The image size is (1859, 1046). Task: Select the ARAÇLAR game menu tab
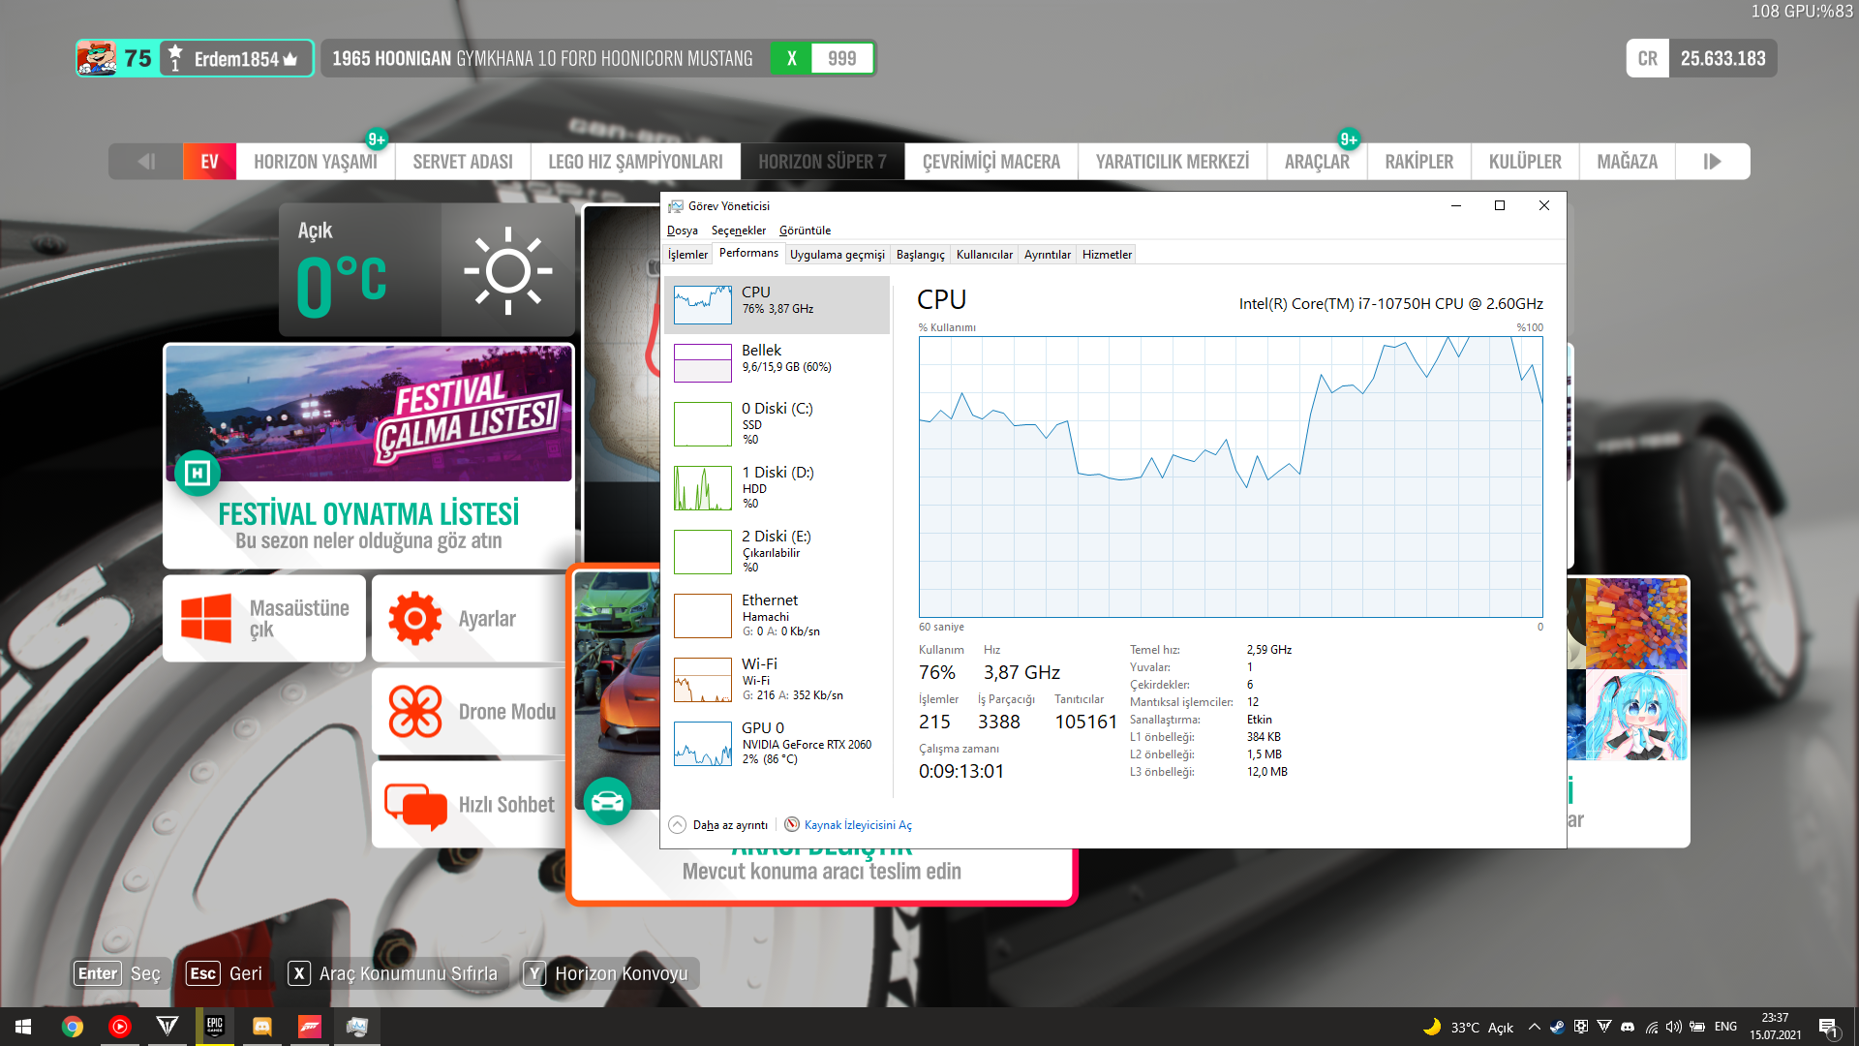click(x=1316, y=162)
